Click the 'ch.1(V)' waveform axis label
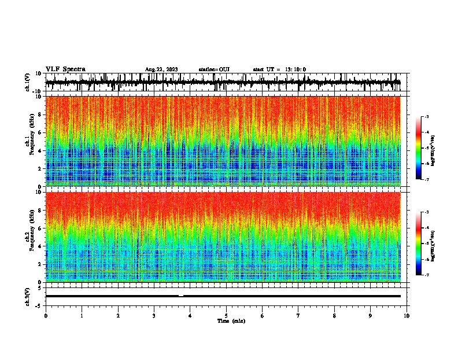This screenshot has height=354, width=458. [28, 82]
